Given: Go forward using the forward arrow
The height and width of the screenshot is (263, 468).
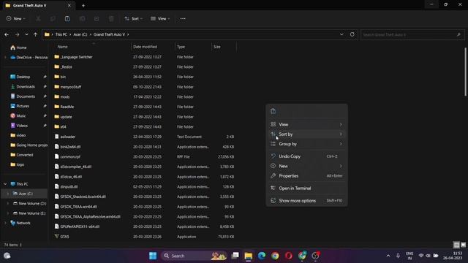Looking at the screenshot, I should point(17,34).
